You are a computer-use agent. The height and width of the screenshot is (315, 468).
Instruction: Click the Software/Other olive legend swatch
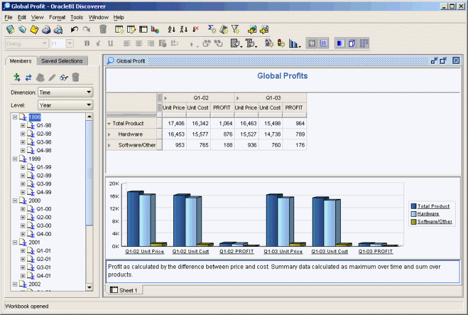tap(413, 222)
